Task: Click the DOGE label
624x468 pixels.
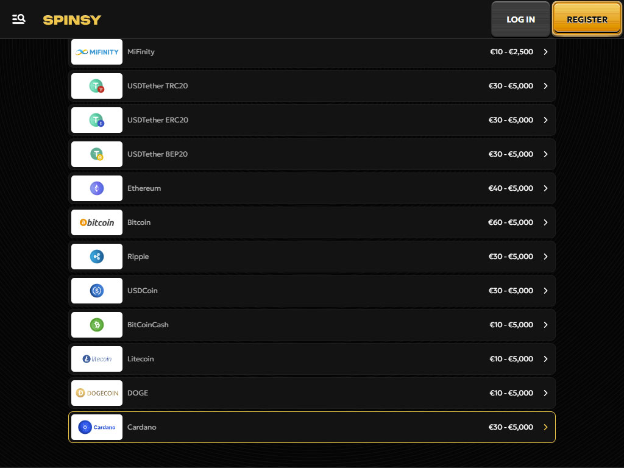Action: coord(138,393)
